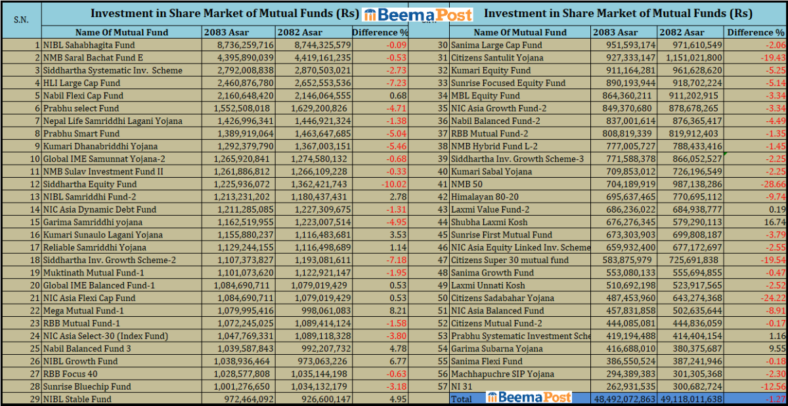The height and width of the screenshot is (406, 788).
Task: Select the Sanima Large Cap Fund cell
Action: tap(519, 45)
